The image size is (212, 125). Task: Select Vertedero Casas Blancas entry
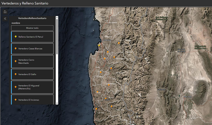point(32,49)
